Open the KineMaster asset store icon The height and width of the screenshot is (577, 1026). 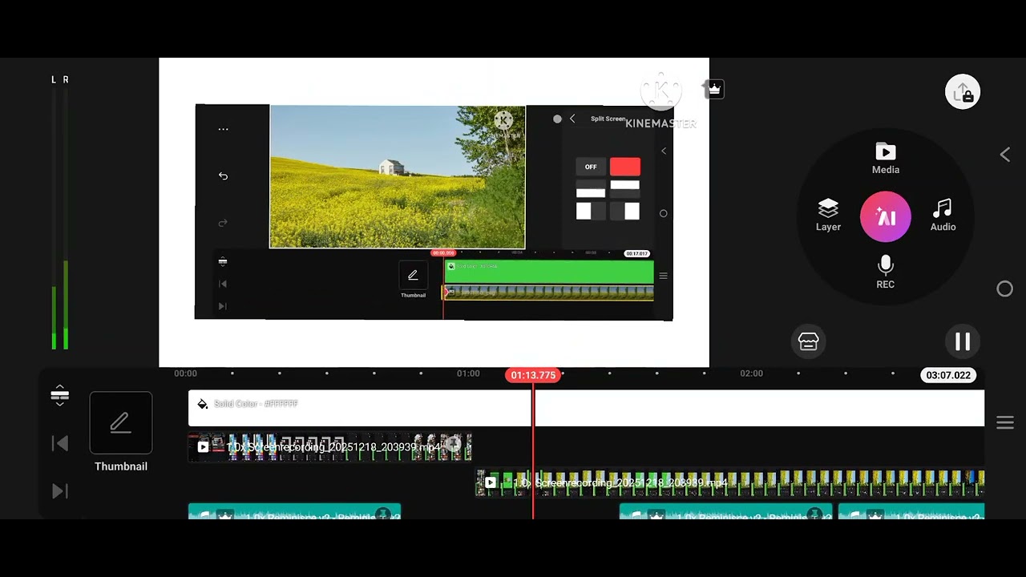click(x=808, y=342)
